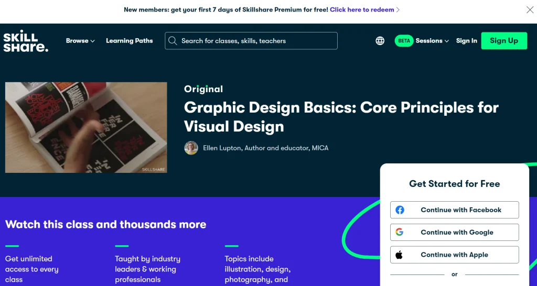Click the 'Original' label

tap(203, 89)
